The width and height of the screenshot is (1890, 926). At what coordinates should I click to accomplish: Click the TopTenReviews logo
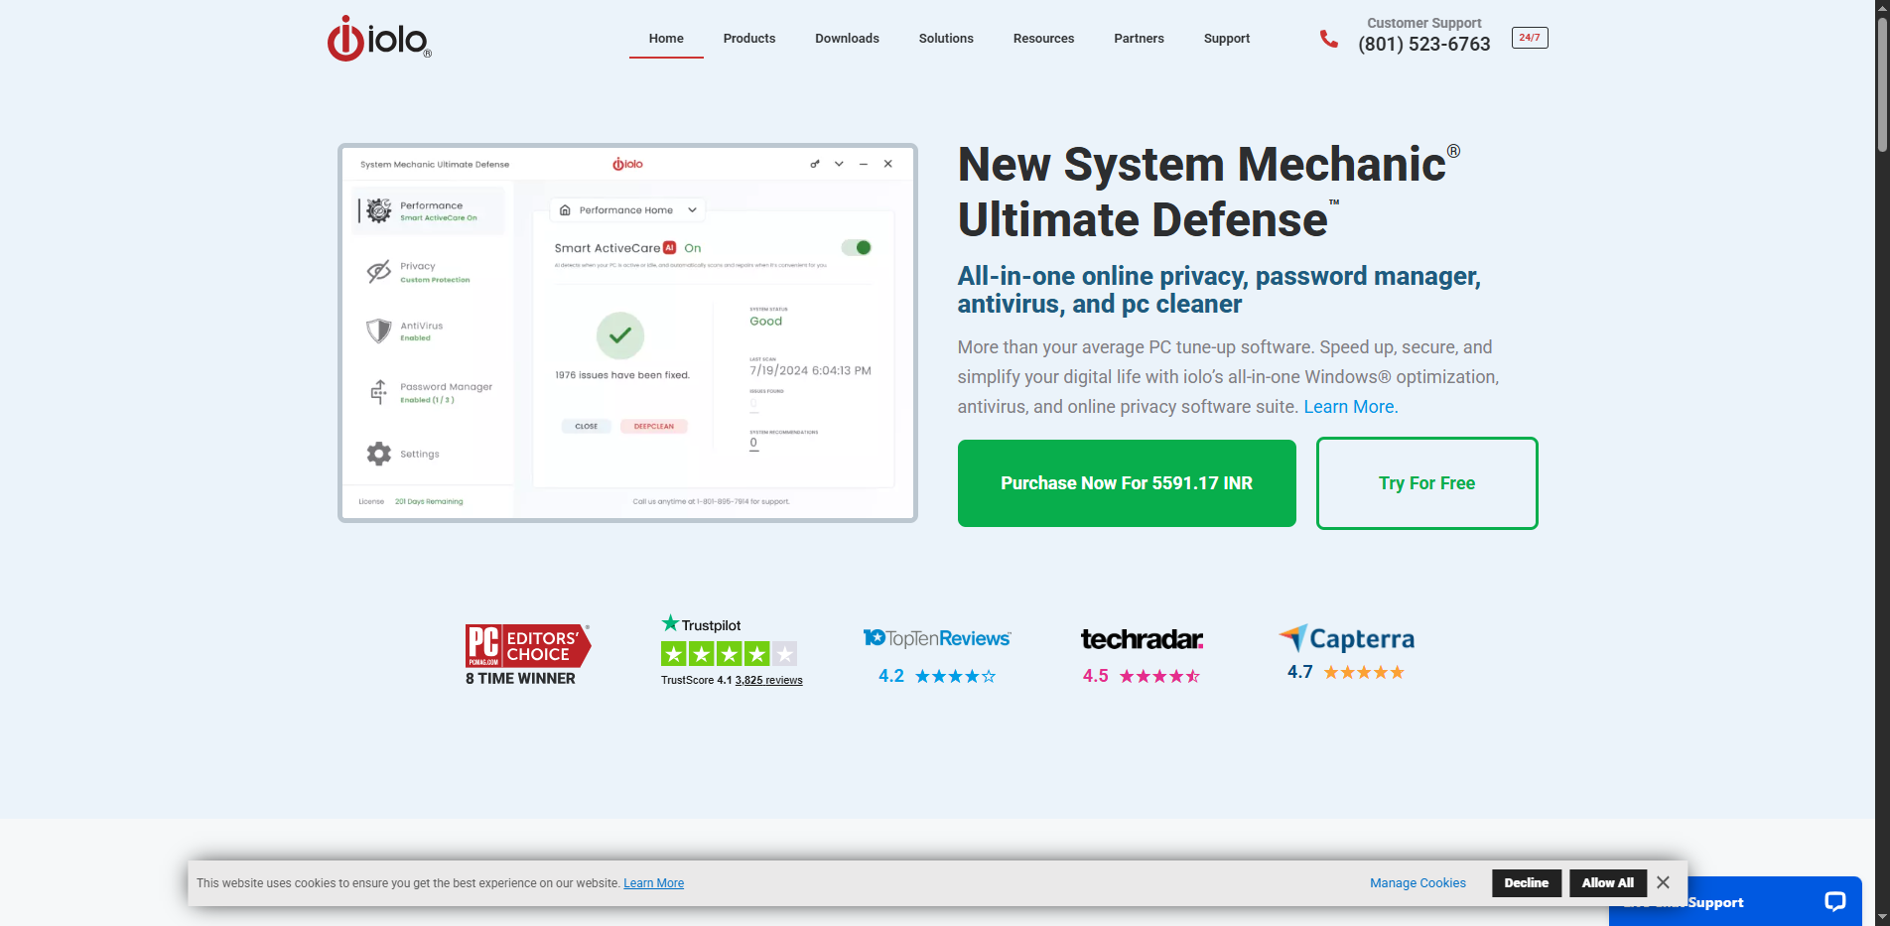click(937, 638)
